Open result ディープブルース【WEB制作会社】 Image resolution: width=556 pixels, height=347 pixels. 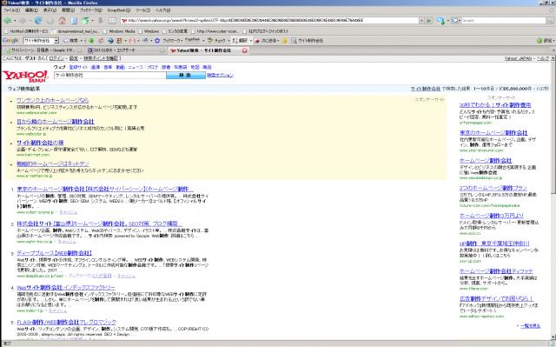[54, 253]
